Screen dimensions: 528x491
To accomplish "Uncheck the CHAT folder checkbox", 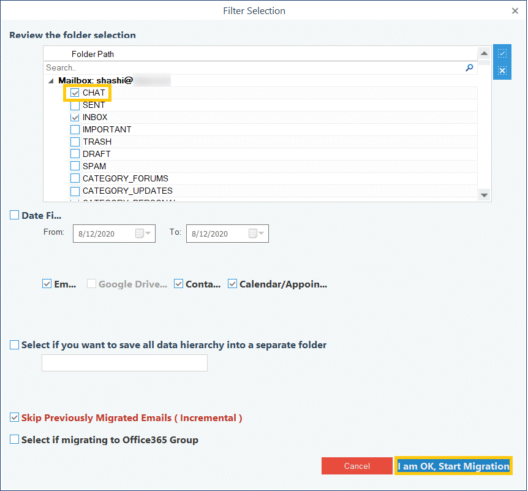I will (75, 93).
